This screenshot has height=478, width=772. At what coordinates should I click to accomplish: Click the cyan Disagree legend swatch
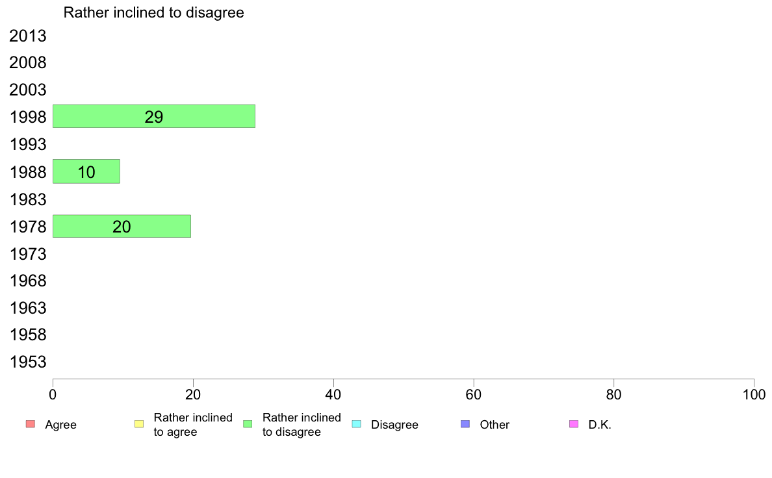click(x=357, y=424)
